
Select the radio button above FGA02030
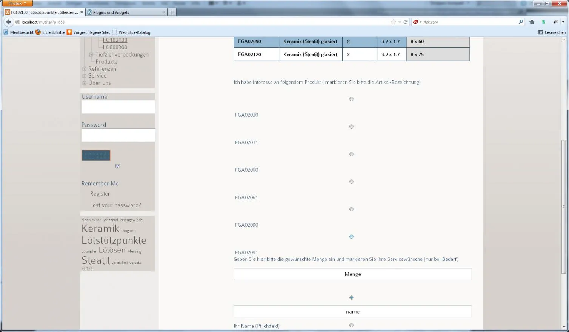point(351,99)
